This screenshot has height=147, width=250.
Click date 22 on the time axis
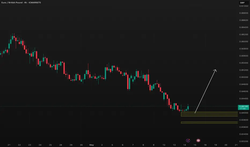tap(19, 145)
